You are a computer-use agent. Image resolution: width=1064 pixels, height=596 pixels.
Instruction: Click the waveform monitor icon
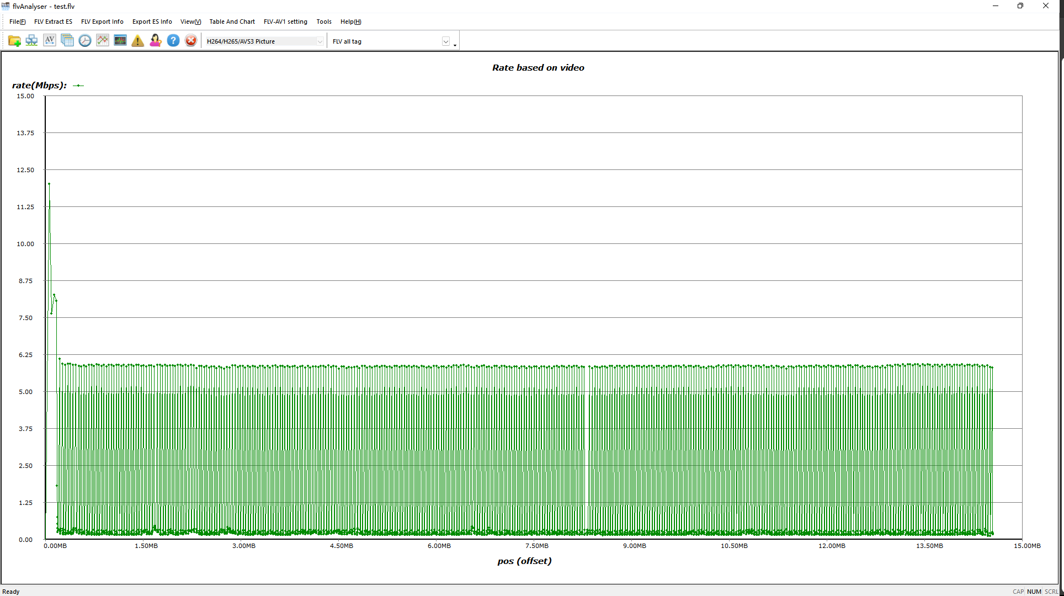[x=120, y=41]
